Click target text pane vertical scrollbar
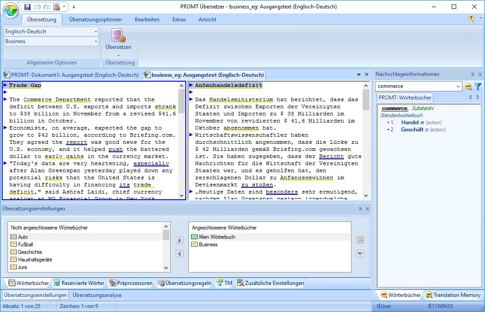The image size is (485, 312). click(366, 141)
